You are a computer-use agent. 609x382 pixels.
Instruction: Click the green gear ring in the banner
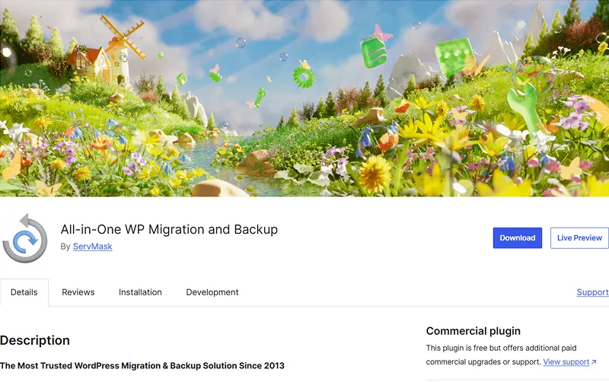303,77
